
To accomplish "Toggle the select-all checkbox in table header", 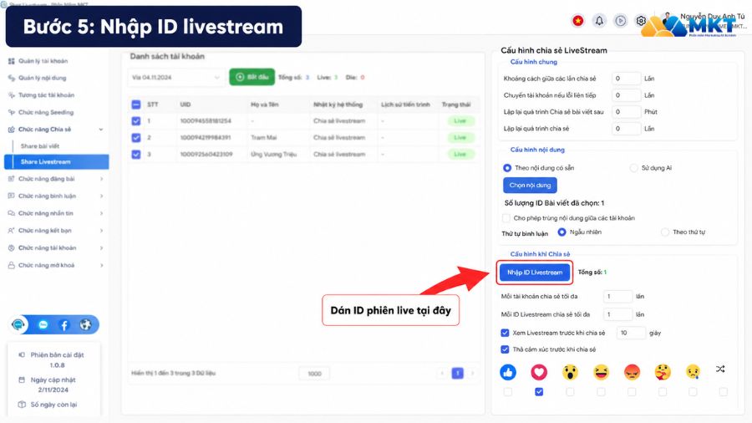I will point(136,104).
